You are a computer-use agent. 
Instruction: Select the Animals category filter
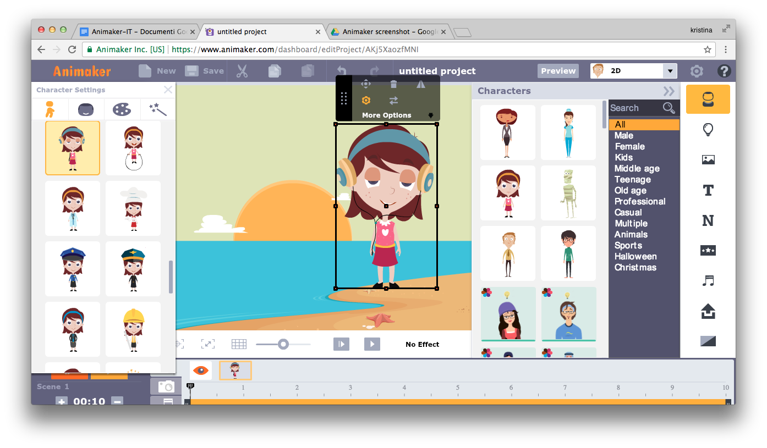(631, 235)
